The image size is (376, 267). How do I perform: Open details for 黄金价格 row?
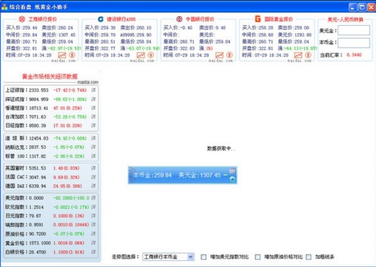coord(93,243)
